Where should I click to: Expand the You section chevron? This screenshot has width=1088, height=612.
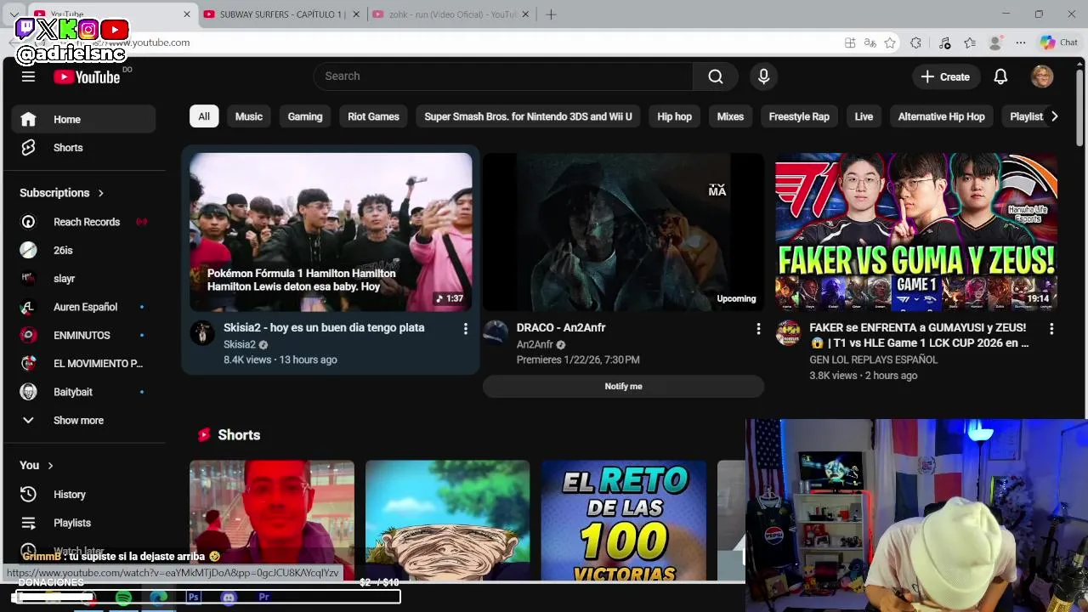point(51,466)
